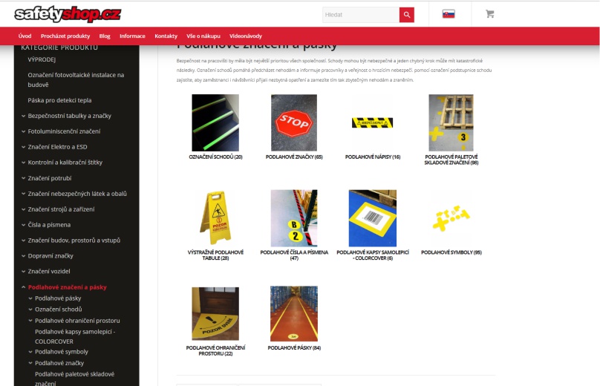Open the yellow floor symbols thumbnail
This screenshot has width=600, height=386.
(x=451, y=218)
